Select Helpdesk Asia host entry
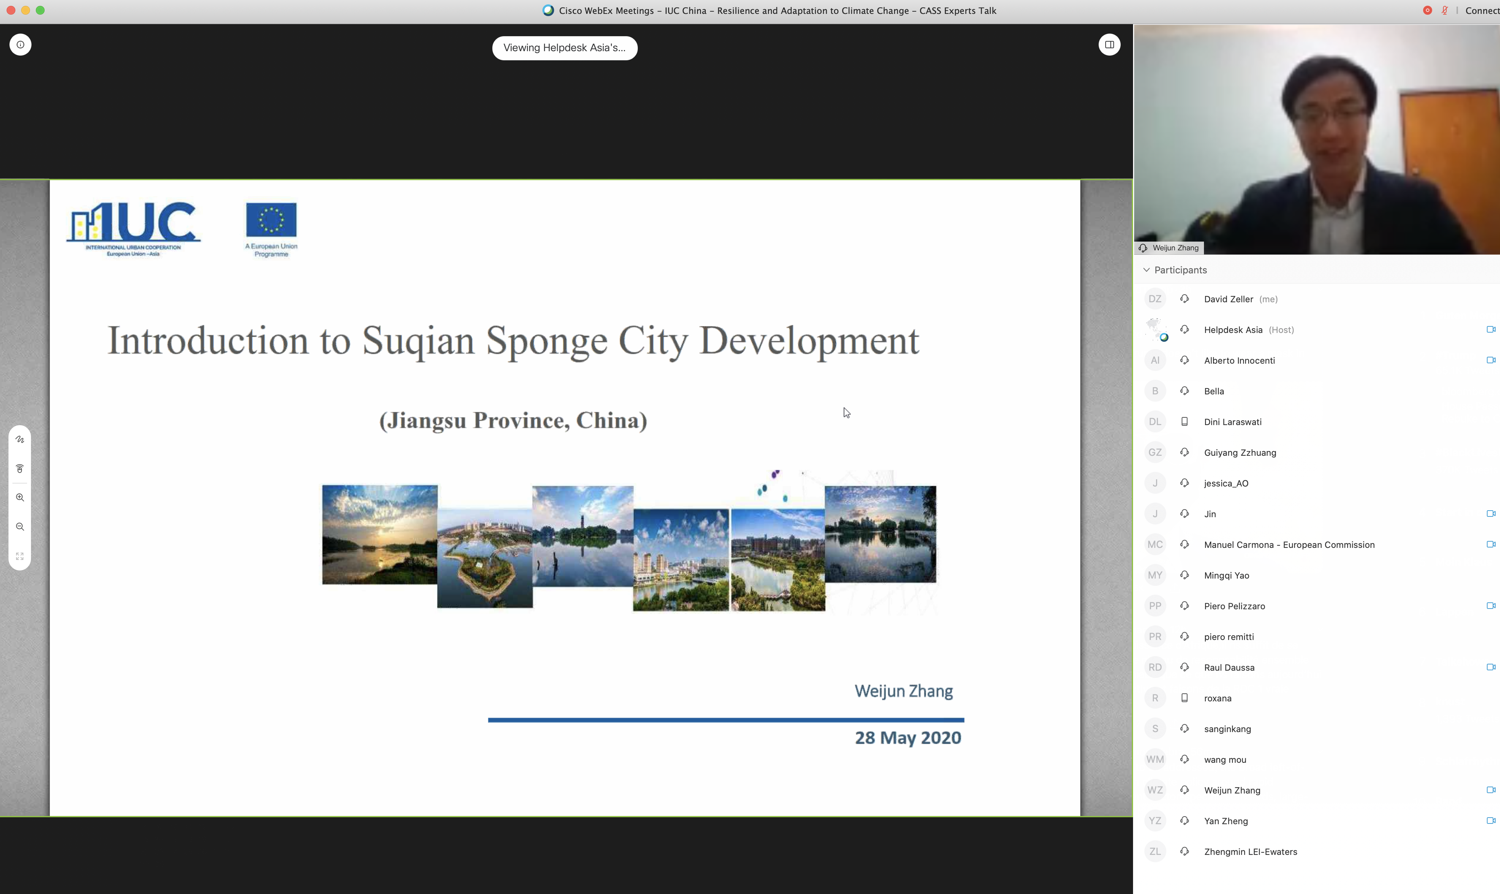The image size is (1500, 894). (x=1232, y=330)
